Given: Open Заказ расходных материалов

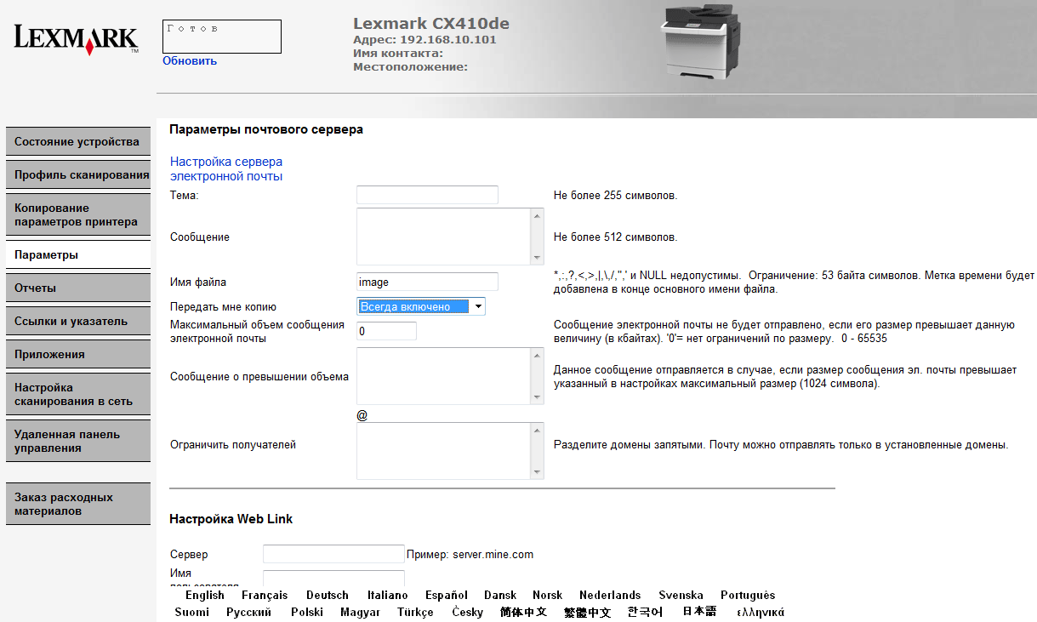Looking at the screenshot, I should (x=78, y=504).
